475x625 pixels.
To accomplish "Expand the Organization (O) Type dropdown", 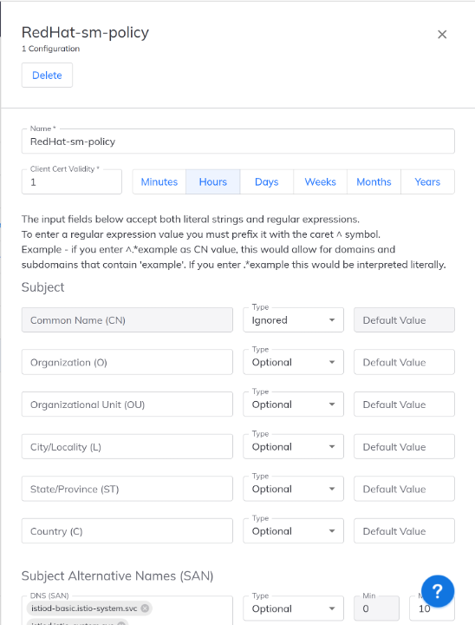I will (294, 362).
